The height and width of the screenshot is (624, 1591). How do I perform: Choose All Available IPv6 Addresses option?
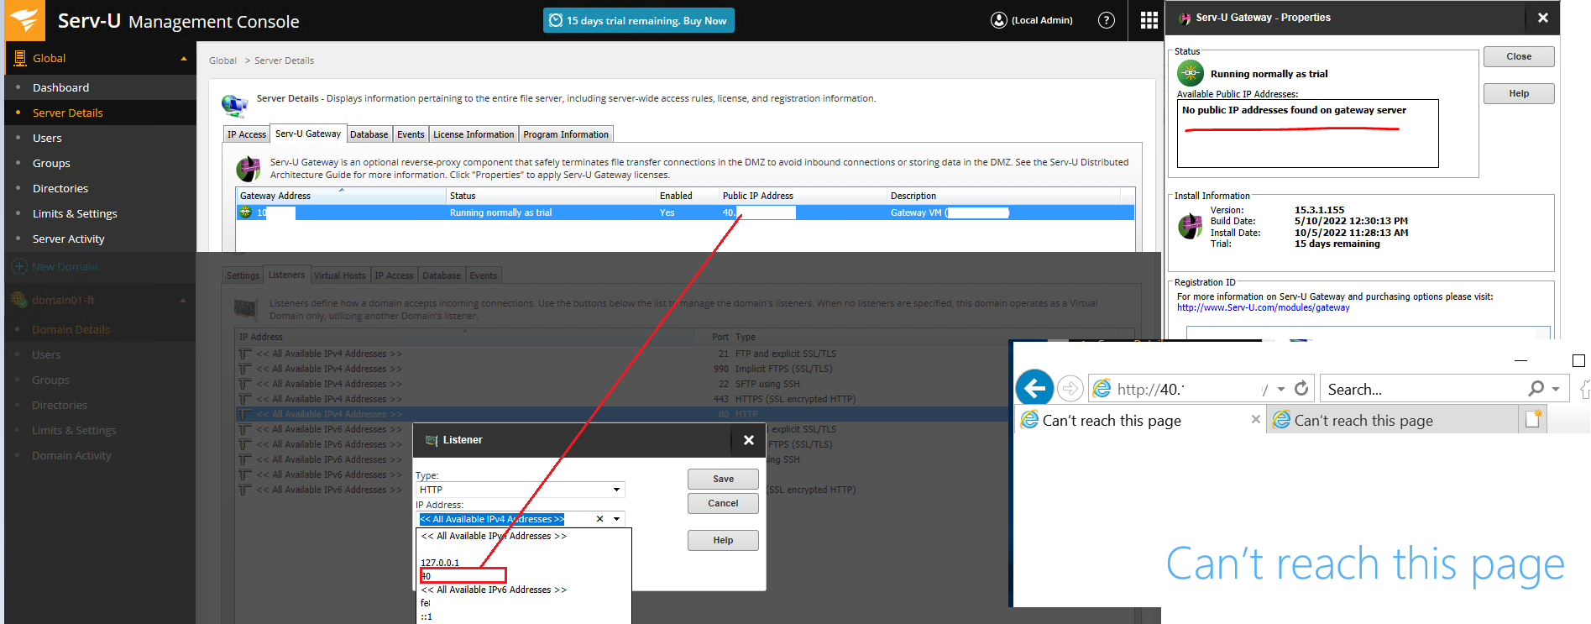point(494,590)
